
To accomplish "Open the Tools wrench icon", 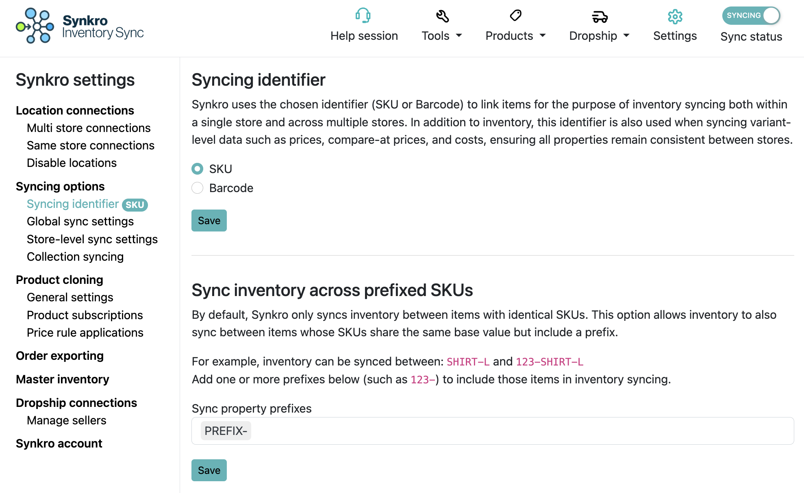I will click(x=443, y=15).
